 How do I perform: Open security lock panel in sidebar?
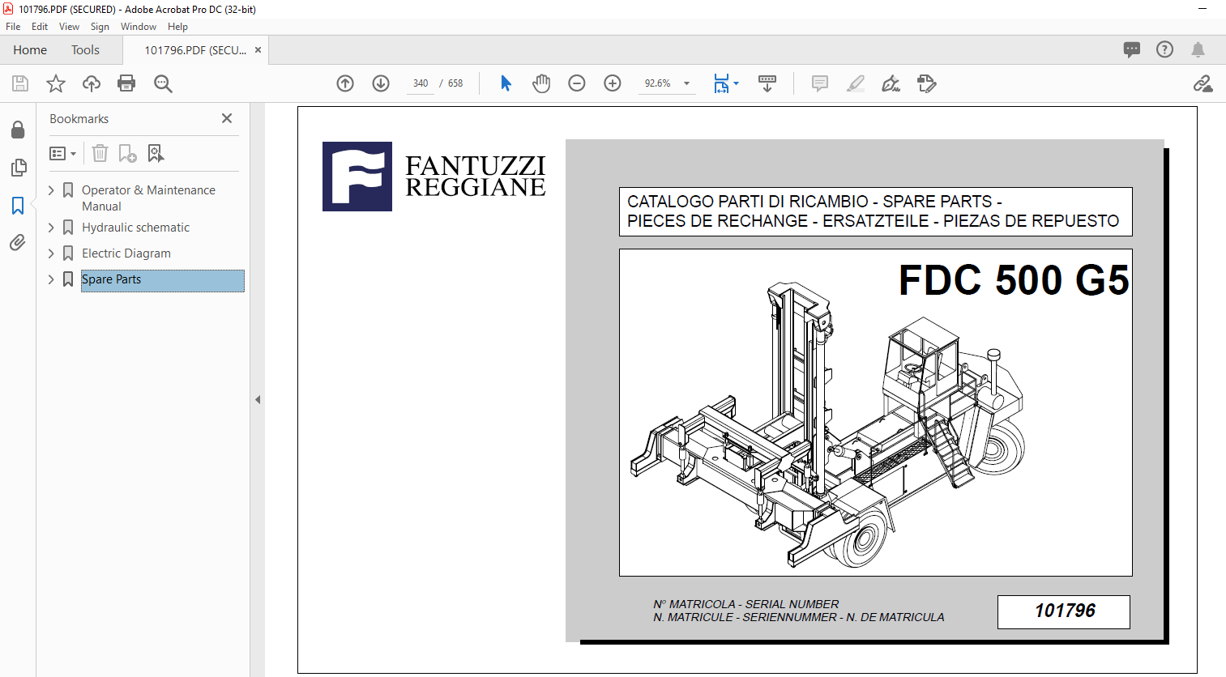pyautogui.click(x=18, y=130)
